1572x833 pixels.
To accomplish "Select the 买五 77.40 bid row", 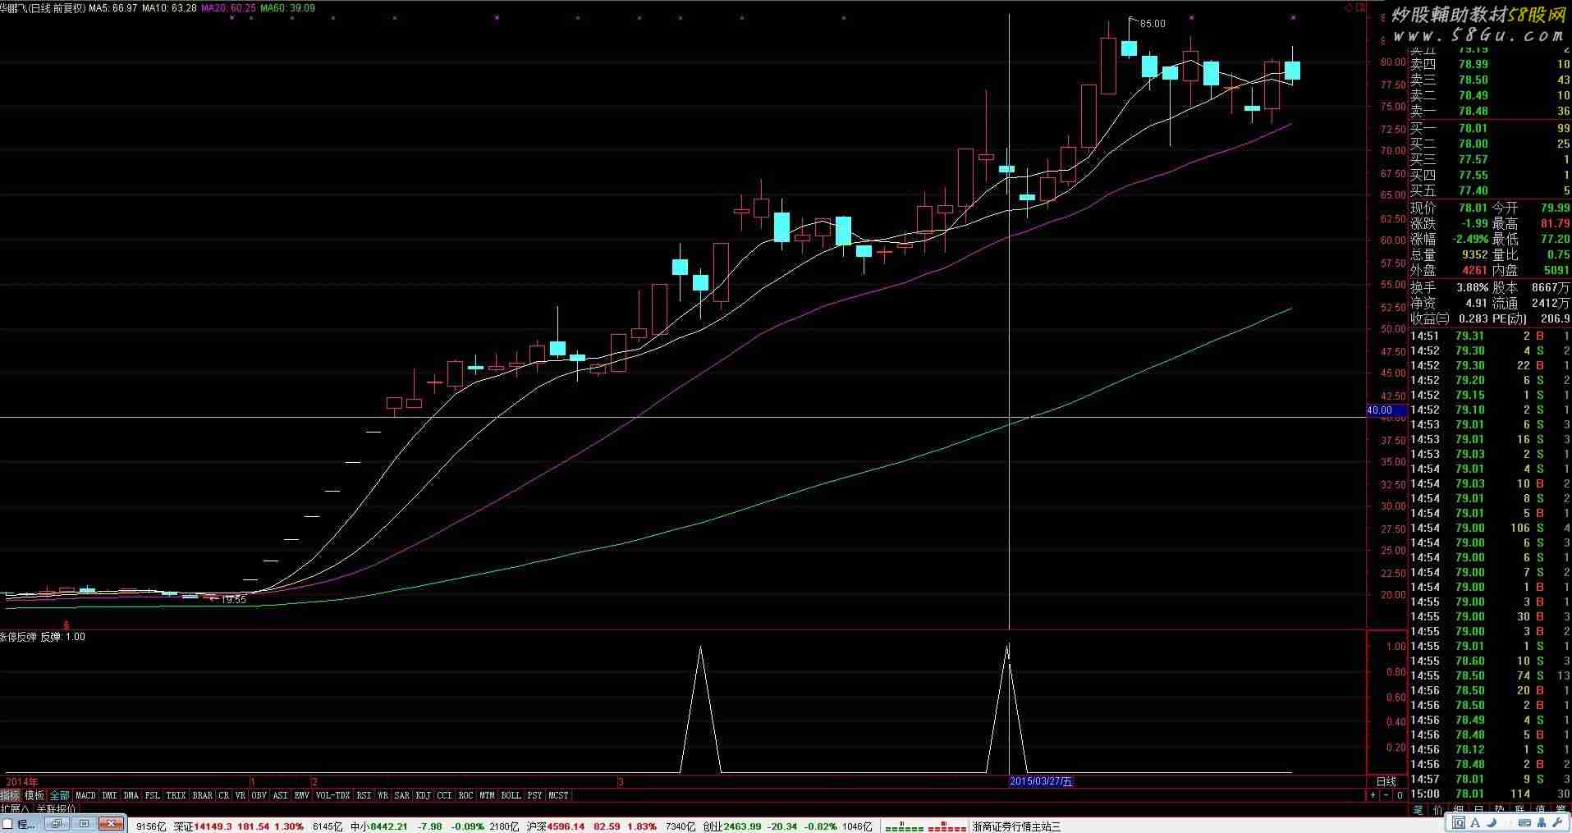I will click(x=1491, y=190).
